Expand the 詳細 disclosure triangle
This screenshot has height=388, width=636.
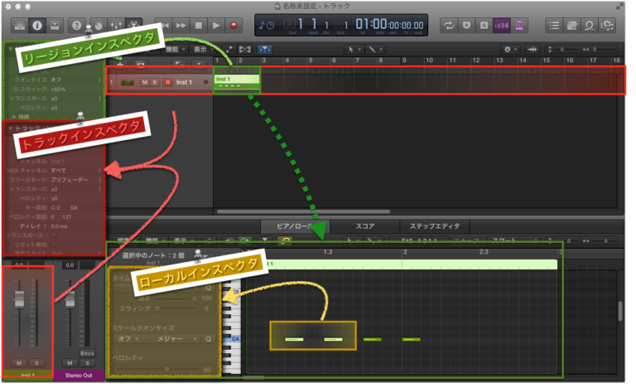[14, 117]
